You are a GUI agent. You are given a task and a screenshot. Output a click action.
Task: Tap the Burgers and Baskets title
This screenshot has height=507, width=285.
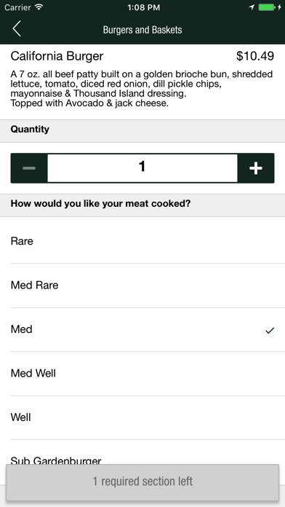pos(142,30)
